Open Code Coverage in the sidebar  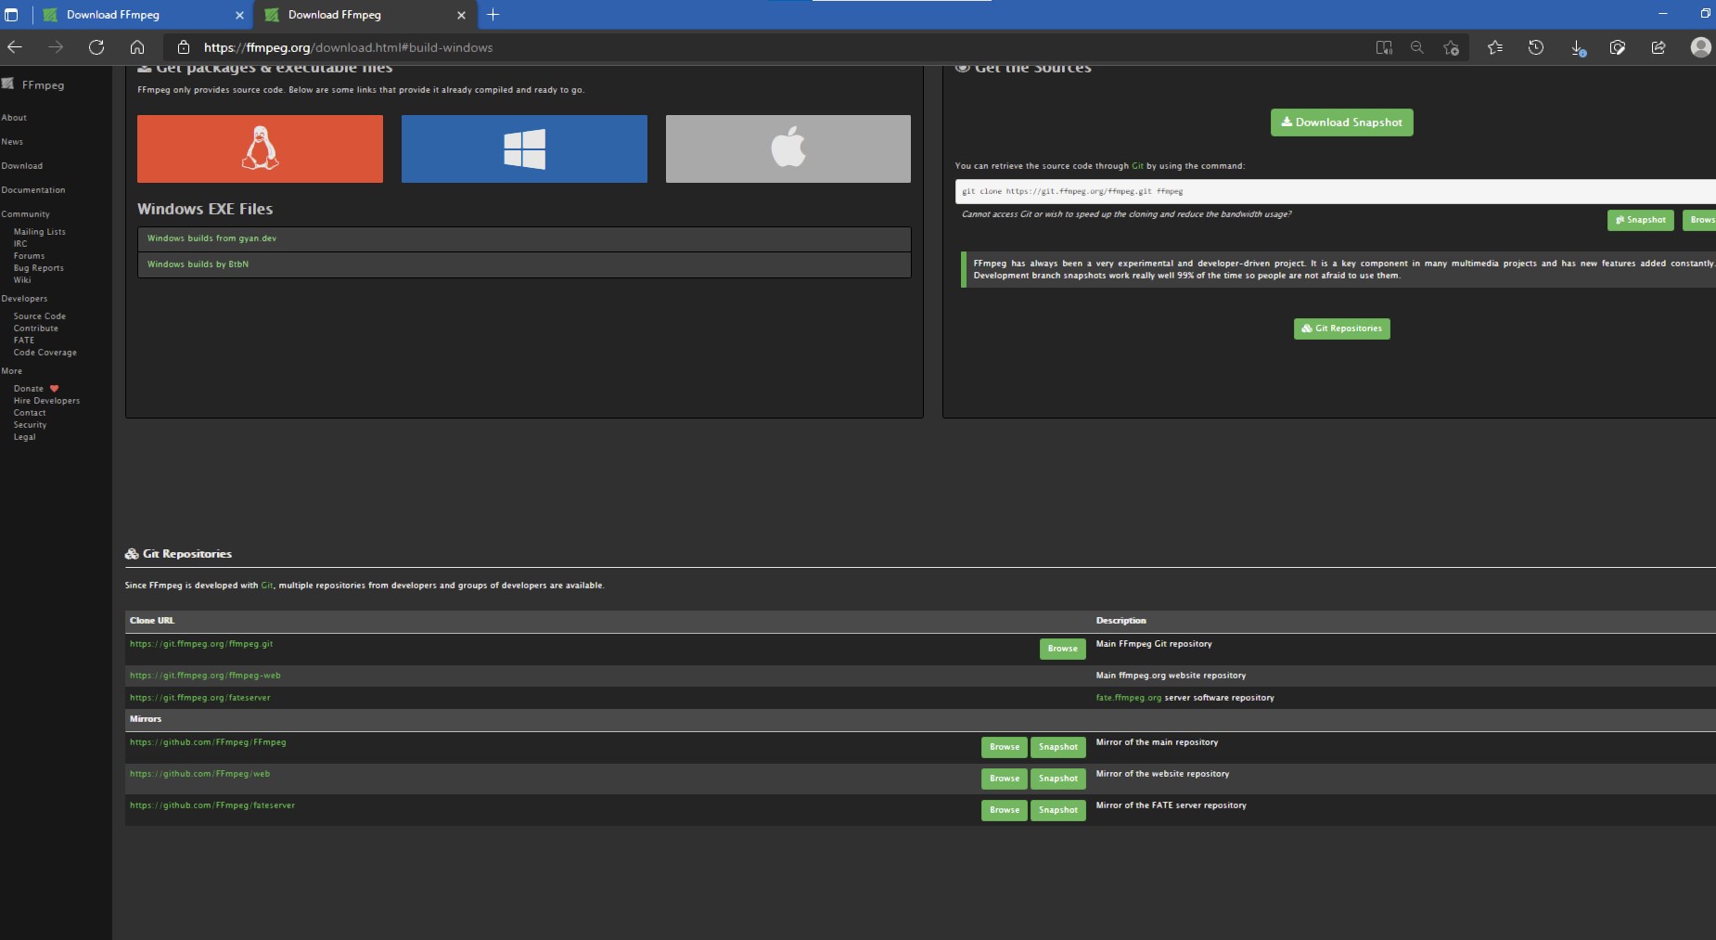(45, 353)
